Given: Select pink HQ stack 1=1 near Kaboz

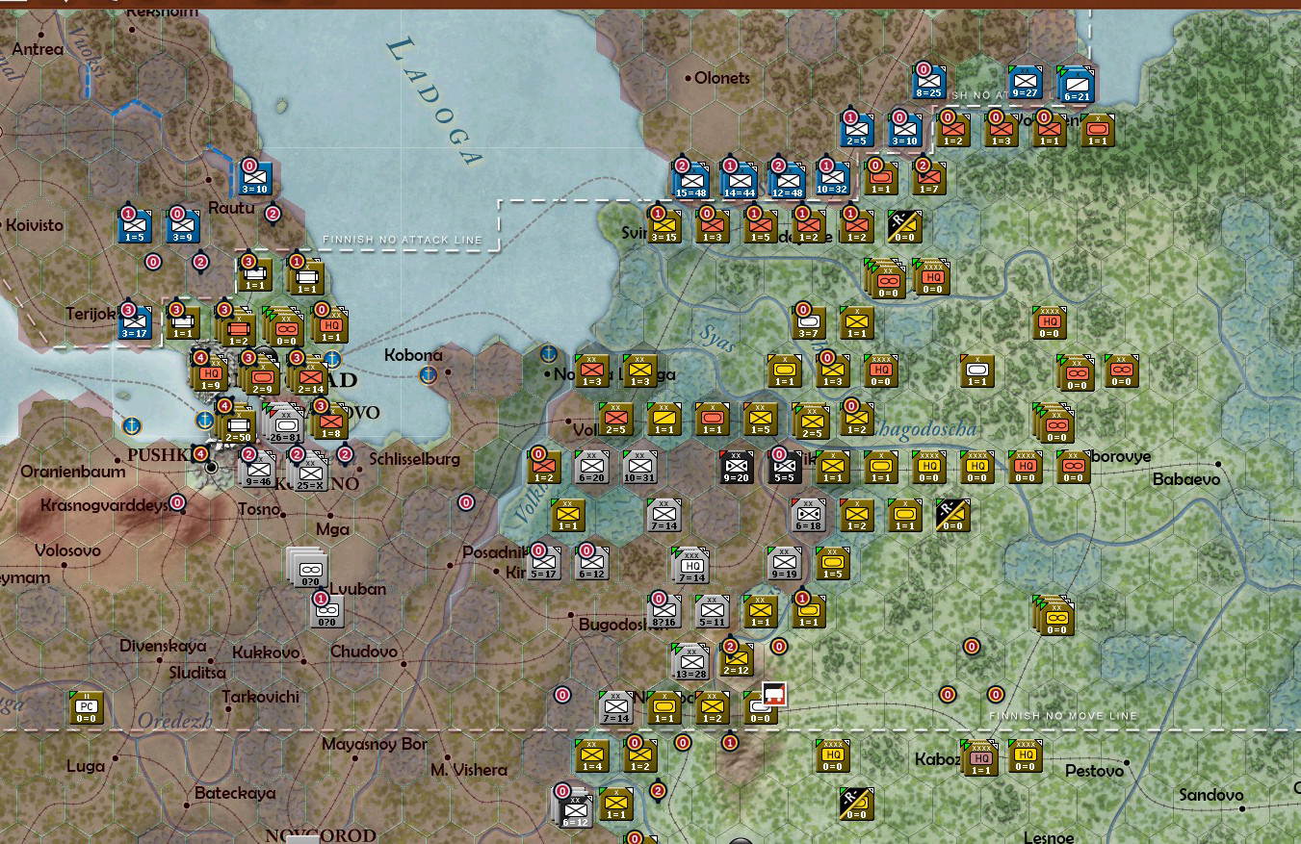Looking at the screenshot, I should tap(981, 757).
